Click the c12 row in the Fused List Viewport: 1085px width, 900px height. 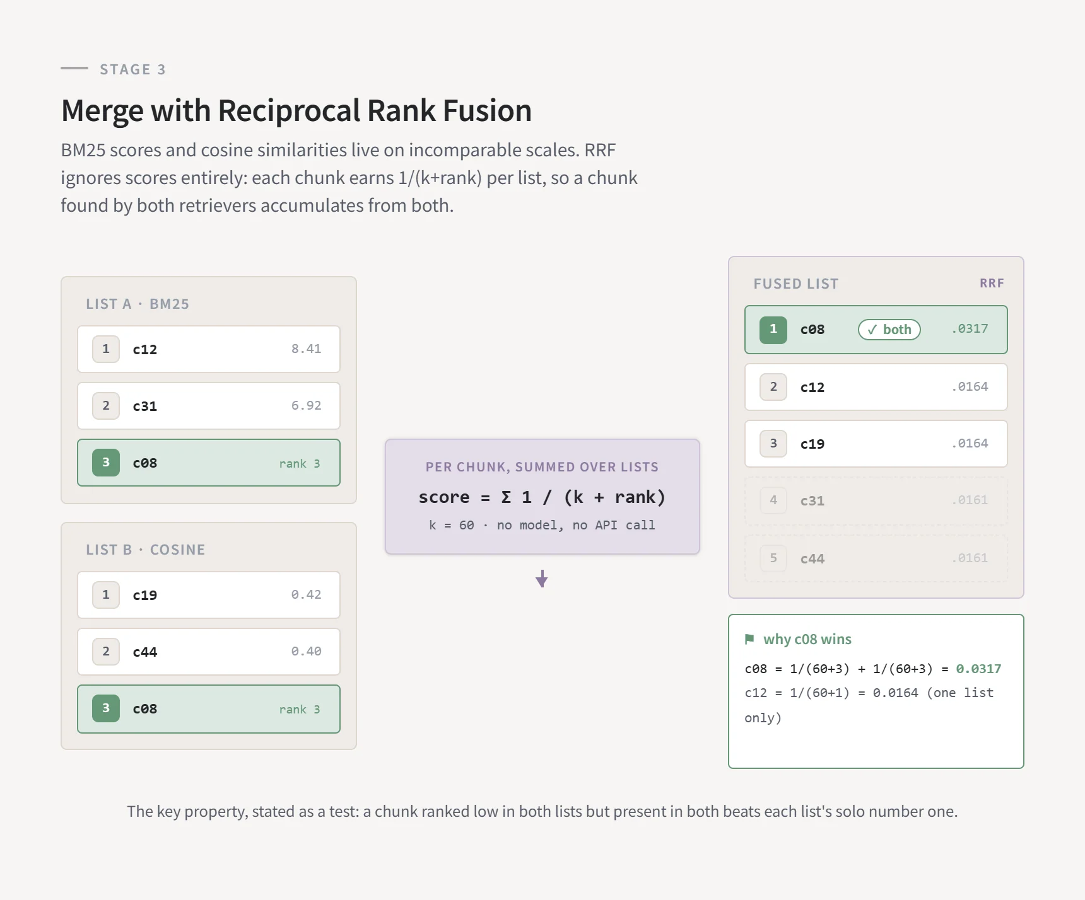(876, 387)
